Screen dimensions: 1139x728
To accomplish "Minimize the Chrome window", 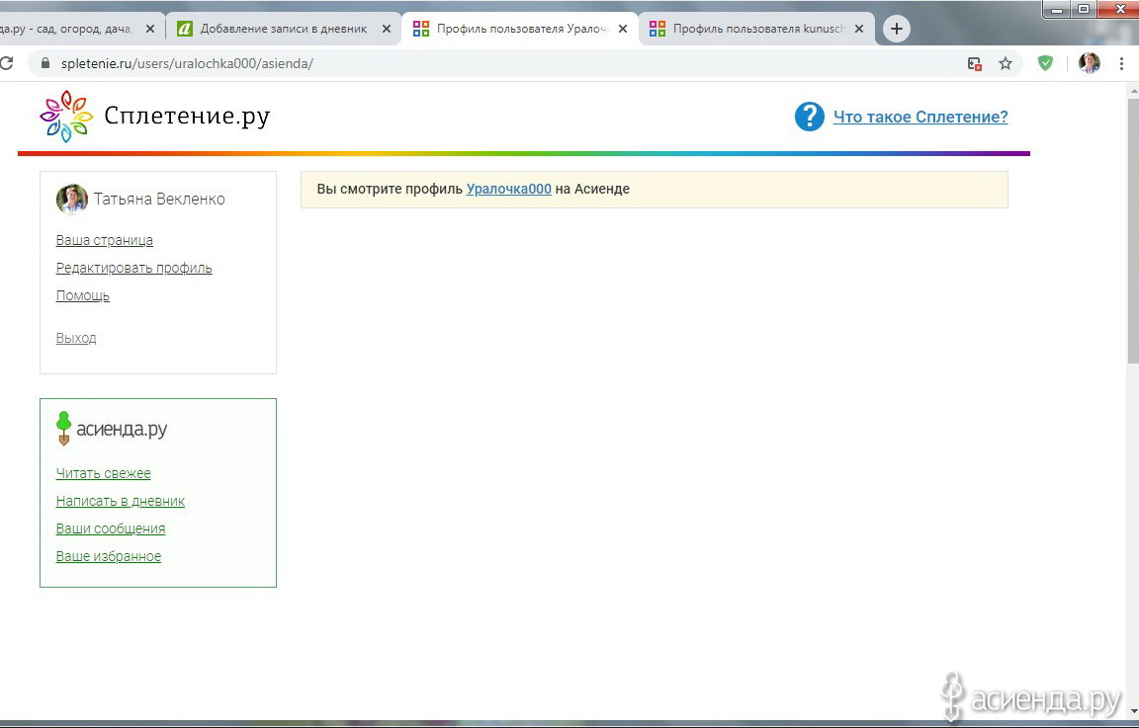I will (1057, 9).
